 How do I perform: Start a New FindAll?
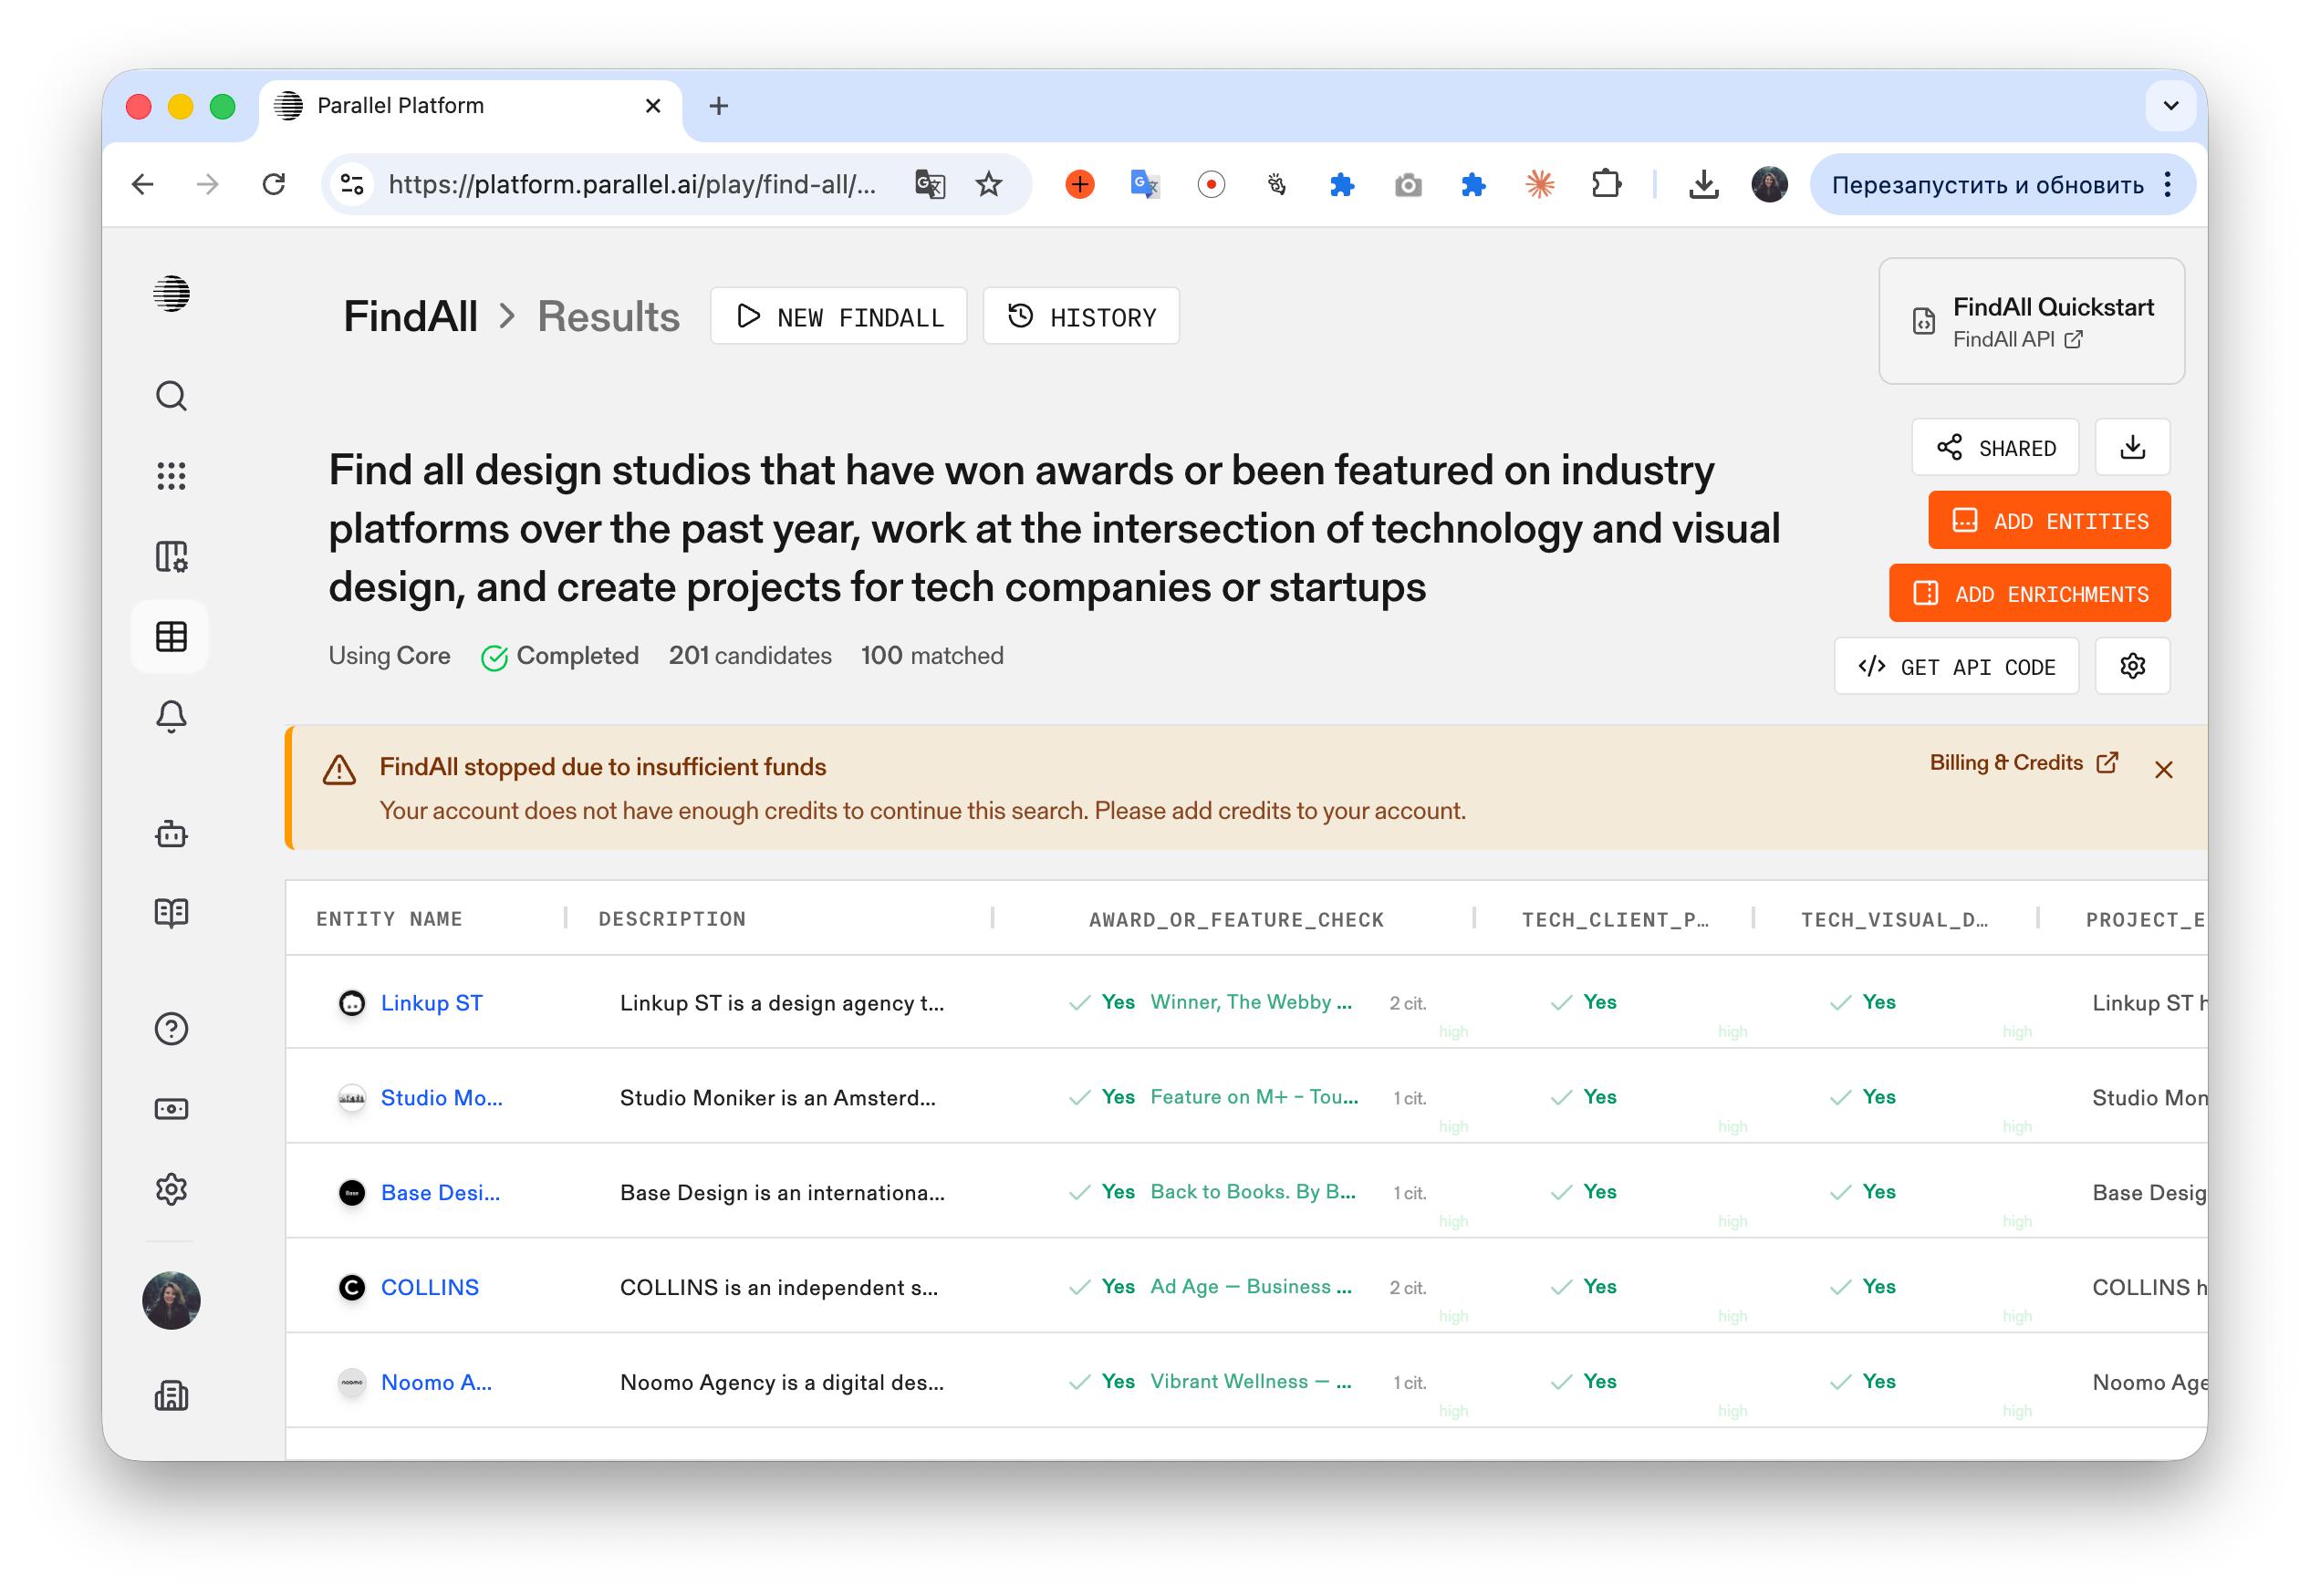point(838,316)
